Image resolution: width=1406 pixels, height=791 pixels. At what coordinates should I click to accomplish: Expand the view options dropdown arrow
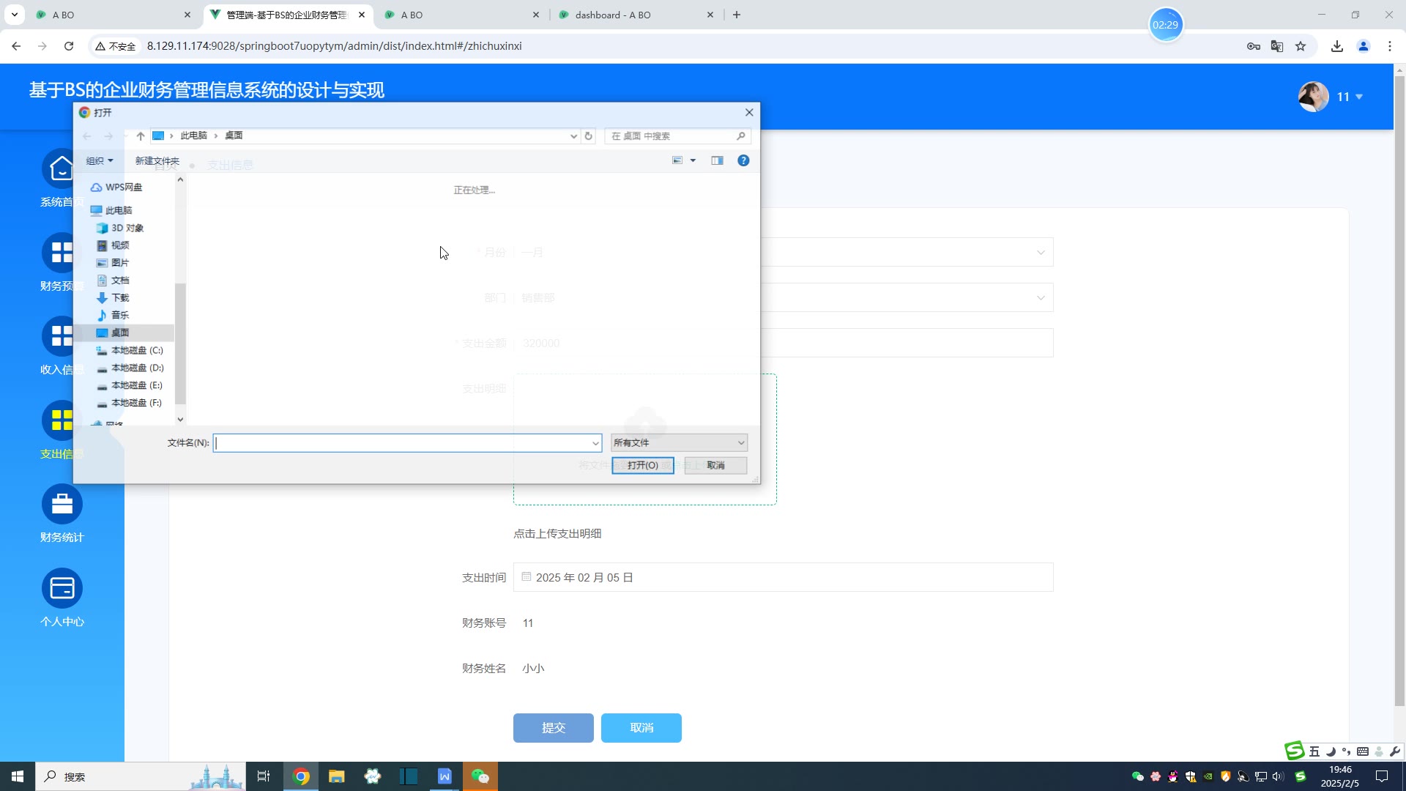pos(693,161)
